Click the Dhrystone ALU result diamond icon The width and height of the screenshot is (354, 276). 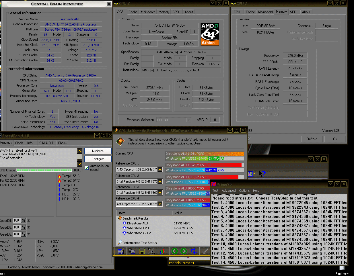tap(125, 223)
